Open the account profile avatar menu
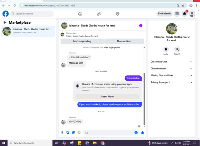The image size is (200, 146). tap(192, 14)
